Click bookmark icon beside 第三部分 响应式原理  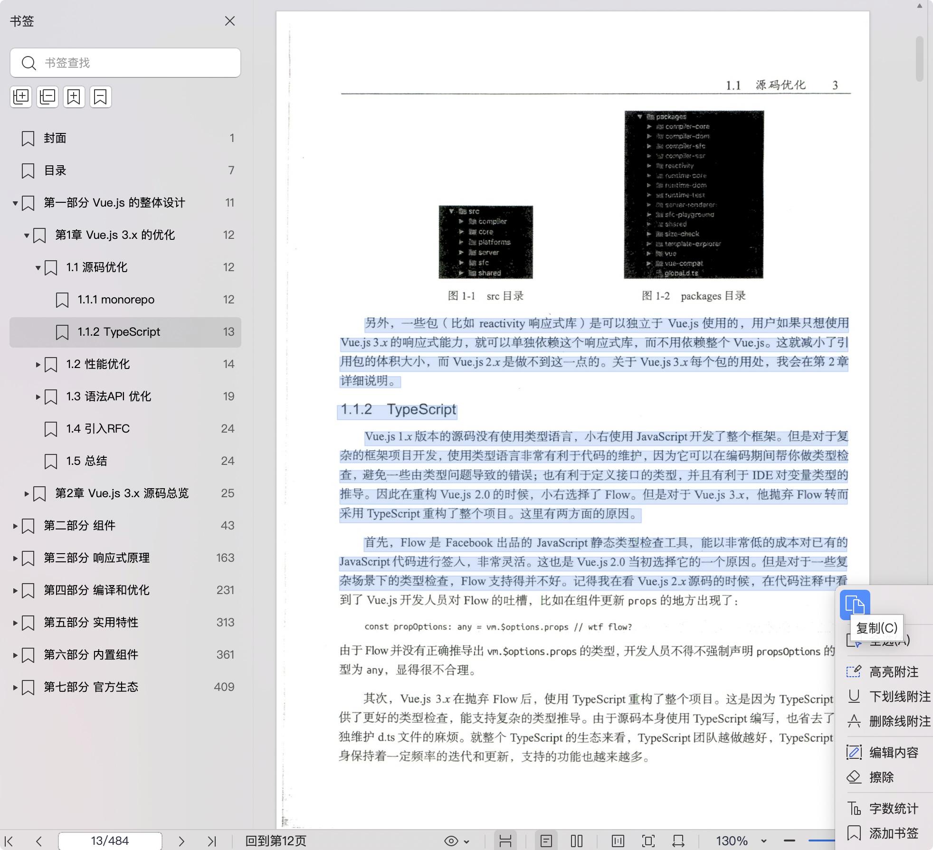tap(28, 558)
